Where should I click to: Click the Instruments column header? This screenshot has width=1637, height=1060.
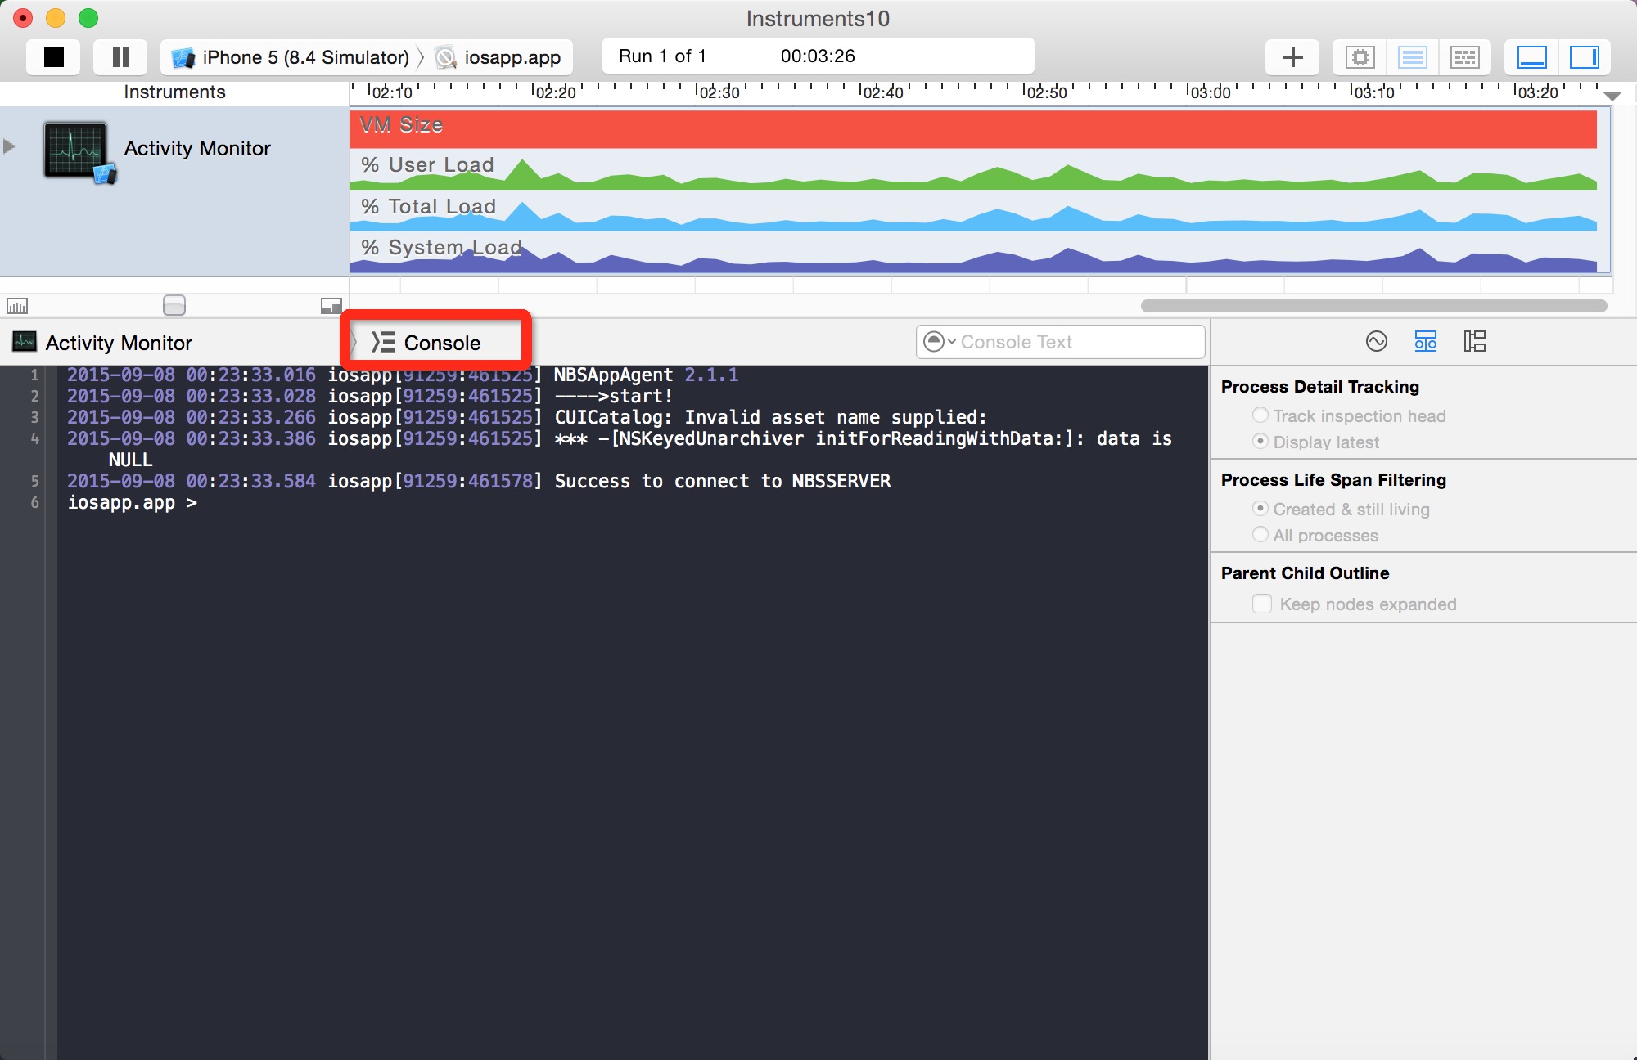pyautogui.click(x=174, y=92)
